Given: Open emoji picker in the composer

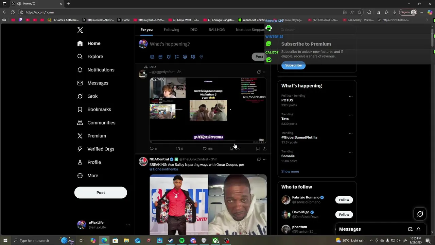Looking at the screenshot, I should coord(185,57).
